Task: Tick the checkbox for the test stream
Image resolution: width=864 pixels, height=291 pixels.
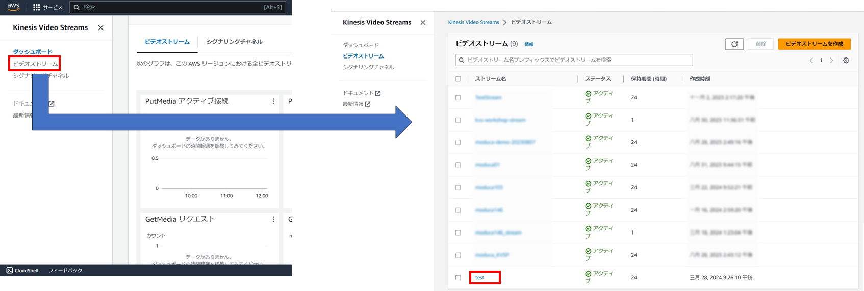Action: coord(458,278)
